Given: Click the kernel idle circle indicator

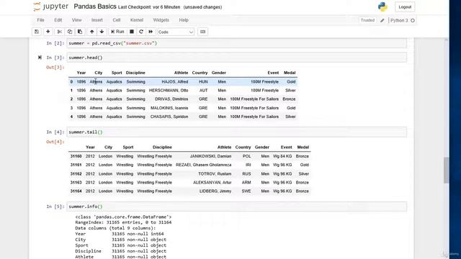Looking at the screenshot, I should click(x=413, y=20).
